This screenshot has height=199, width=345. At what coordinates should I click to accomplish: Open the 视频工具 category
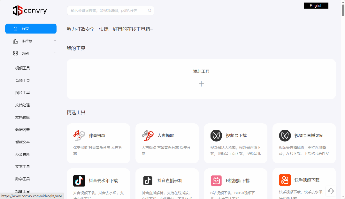(23, 68)
